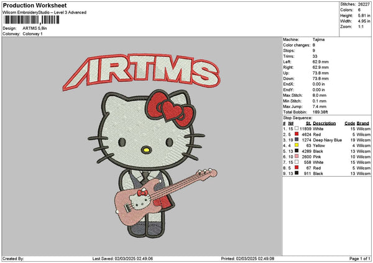Click the 'Yellow' description text

point(319,146)
